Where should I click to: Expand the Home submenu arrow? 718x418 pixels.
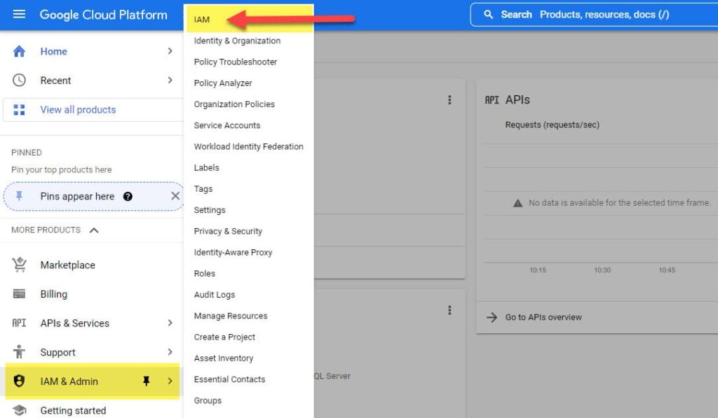pyautogui.click(x=170, y=51)
